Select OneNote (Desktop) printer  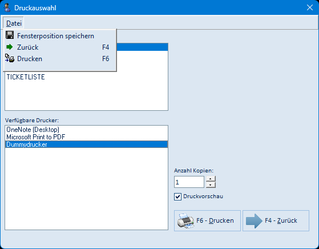click(x=86, y=130)
